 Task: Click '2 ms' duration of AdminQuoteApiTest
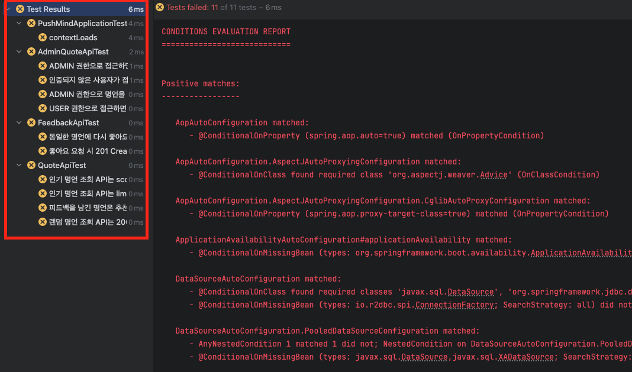coord(136,52)
